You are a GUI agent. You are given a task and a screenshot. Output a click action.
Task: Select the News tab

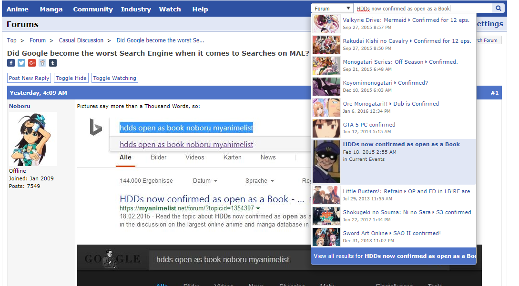pos(268,158)
